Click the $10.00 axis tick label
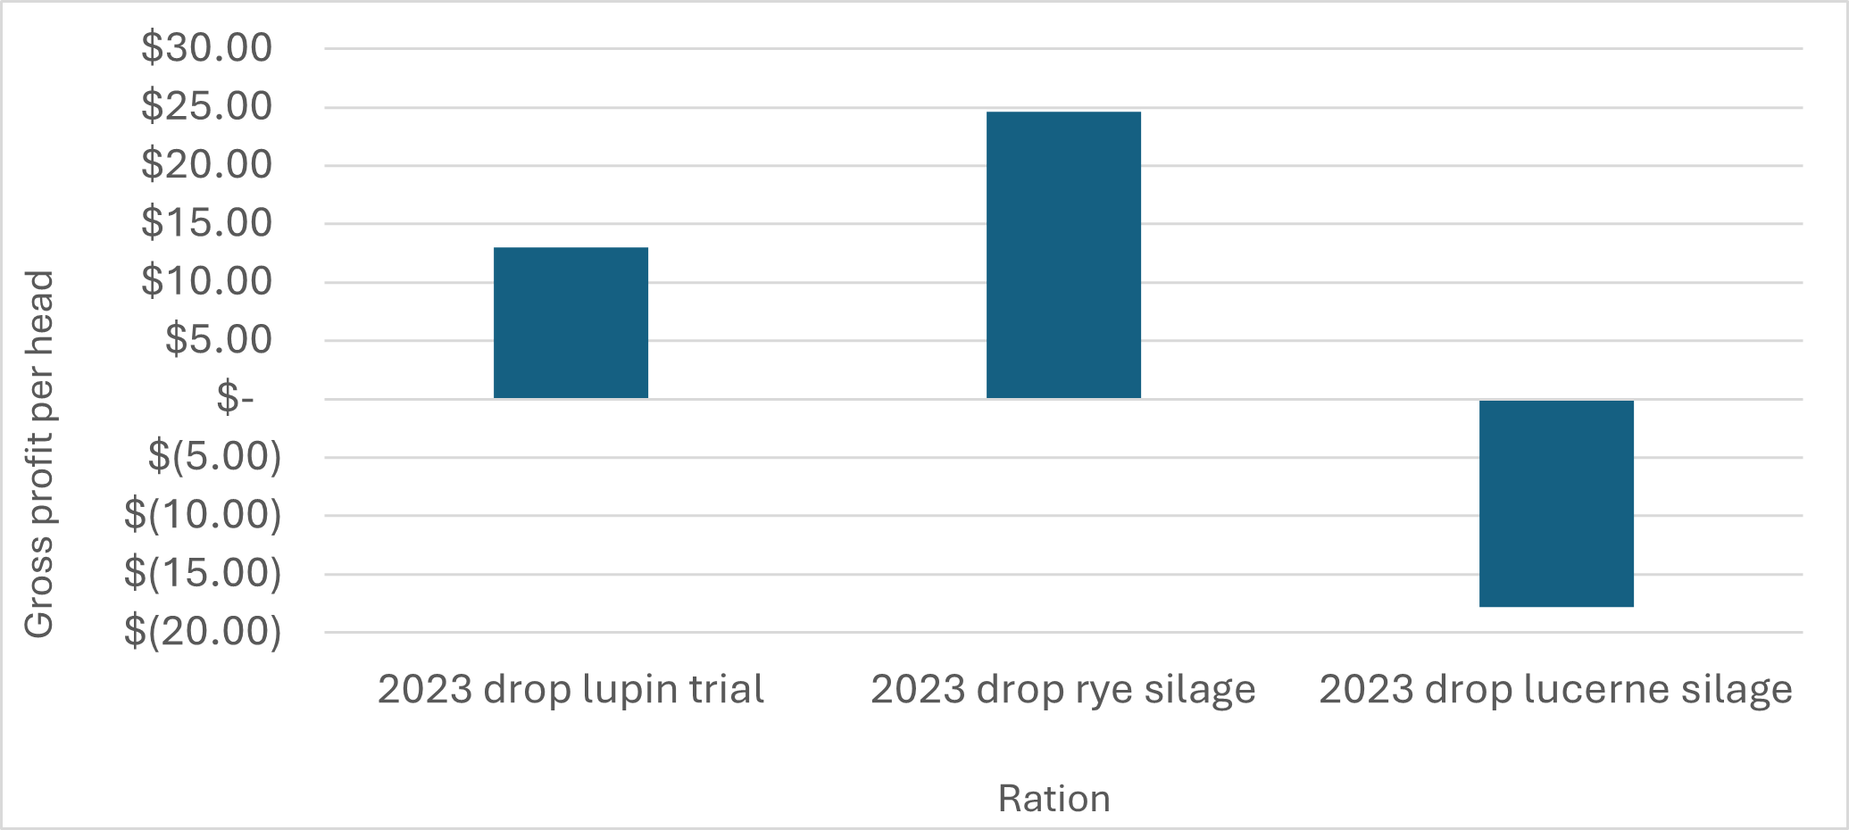The image size is (1849, 830). pyautogui.click(x=206, y=281)
